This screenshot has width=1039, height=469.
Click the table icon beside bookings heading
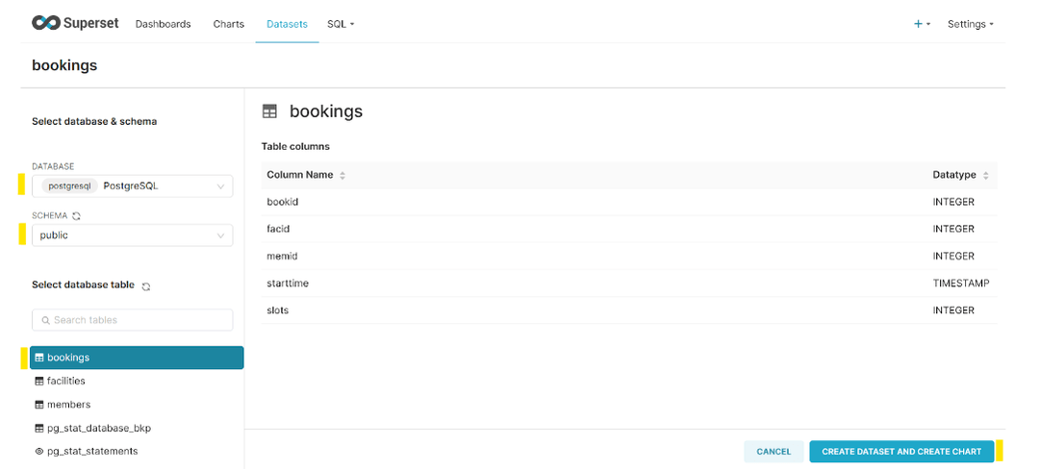click(x=269, y=111)
